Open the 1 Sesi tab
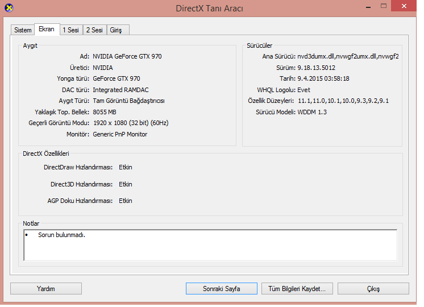This screenshot has width=424, height=307. tap(71, 30)
